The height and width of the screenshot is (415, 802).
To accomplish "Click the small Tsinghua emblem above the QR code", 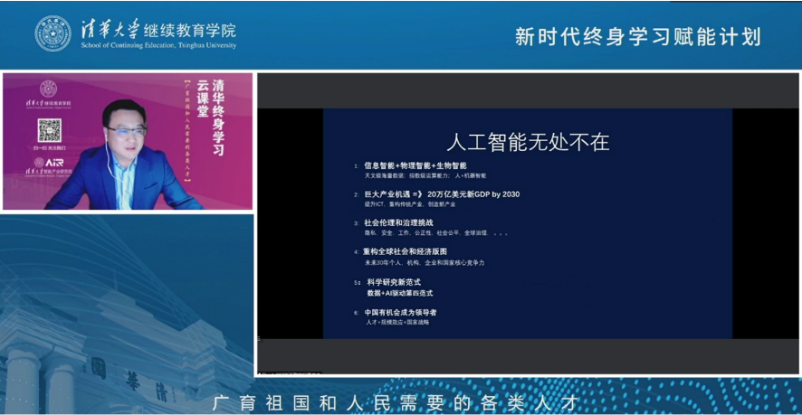I will (x=48, y=89).
